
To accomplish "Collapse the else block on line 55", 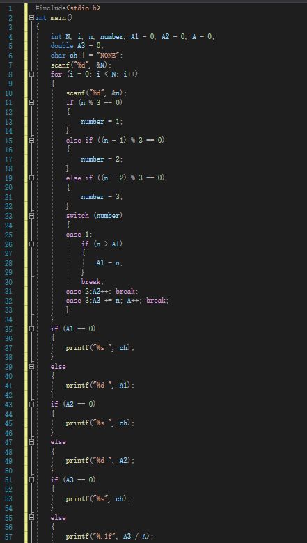I will point(32,517).
